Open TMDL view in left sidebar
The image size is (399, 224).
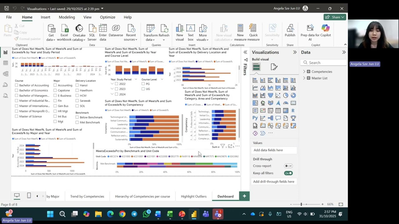point(5,96)
